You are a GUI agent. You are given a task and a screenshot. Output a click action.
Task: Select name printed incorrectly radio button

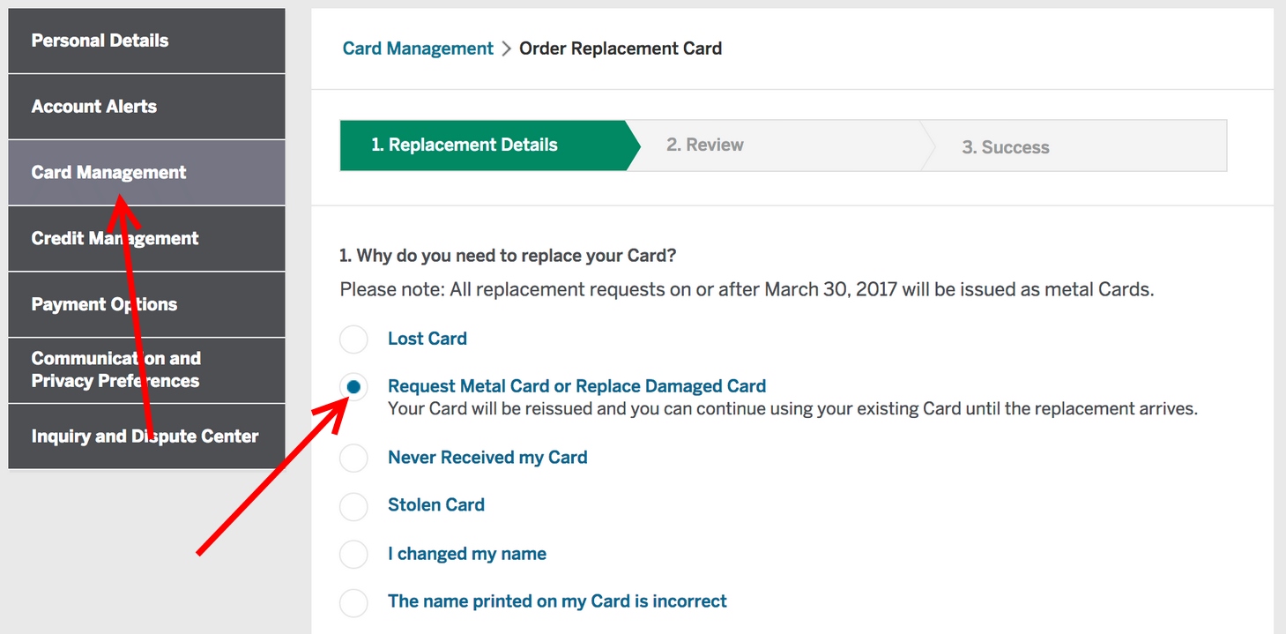coord(353,602)
